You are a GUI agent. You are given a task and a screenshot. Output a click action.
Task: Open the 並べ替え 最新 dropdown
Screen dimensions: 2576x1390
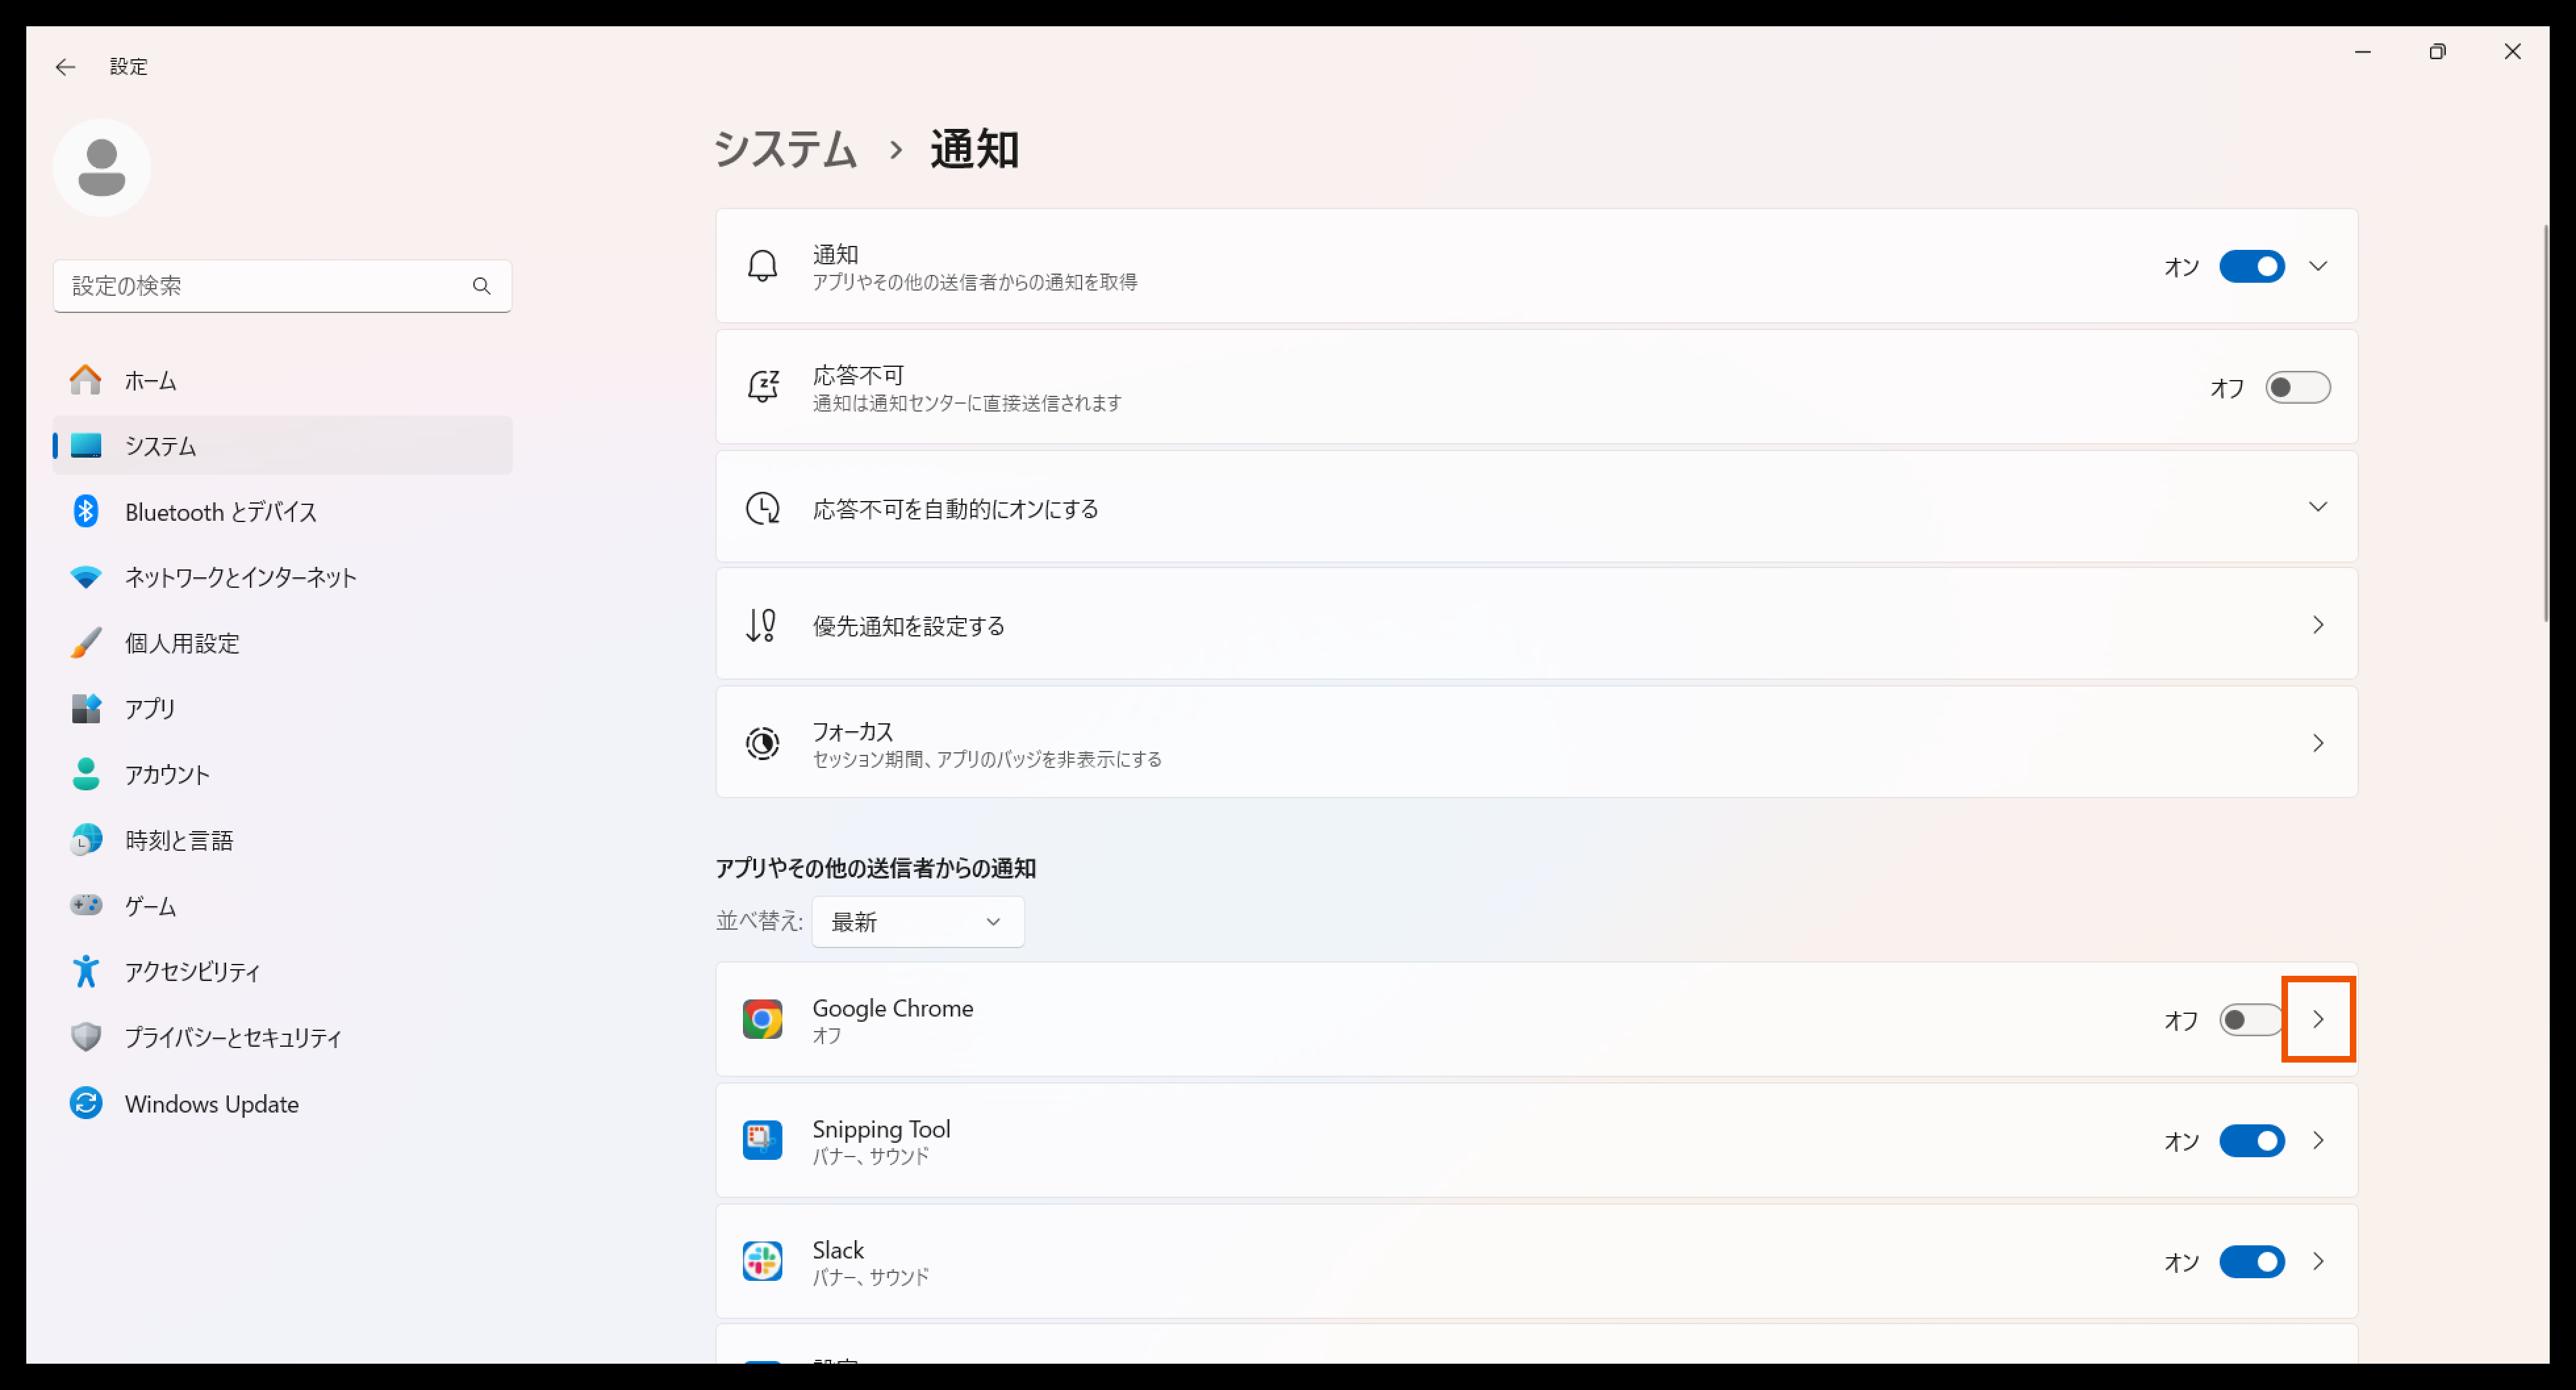[x=917, y=921]
